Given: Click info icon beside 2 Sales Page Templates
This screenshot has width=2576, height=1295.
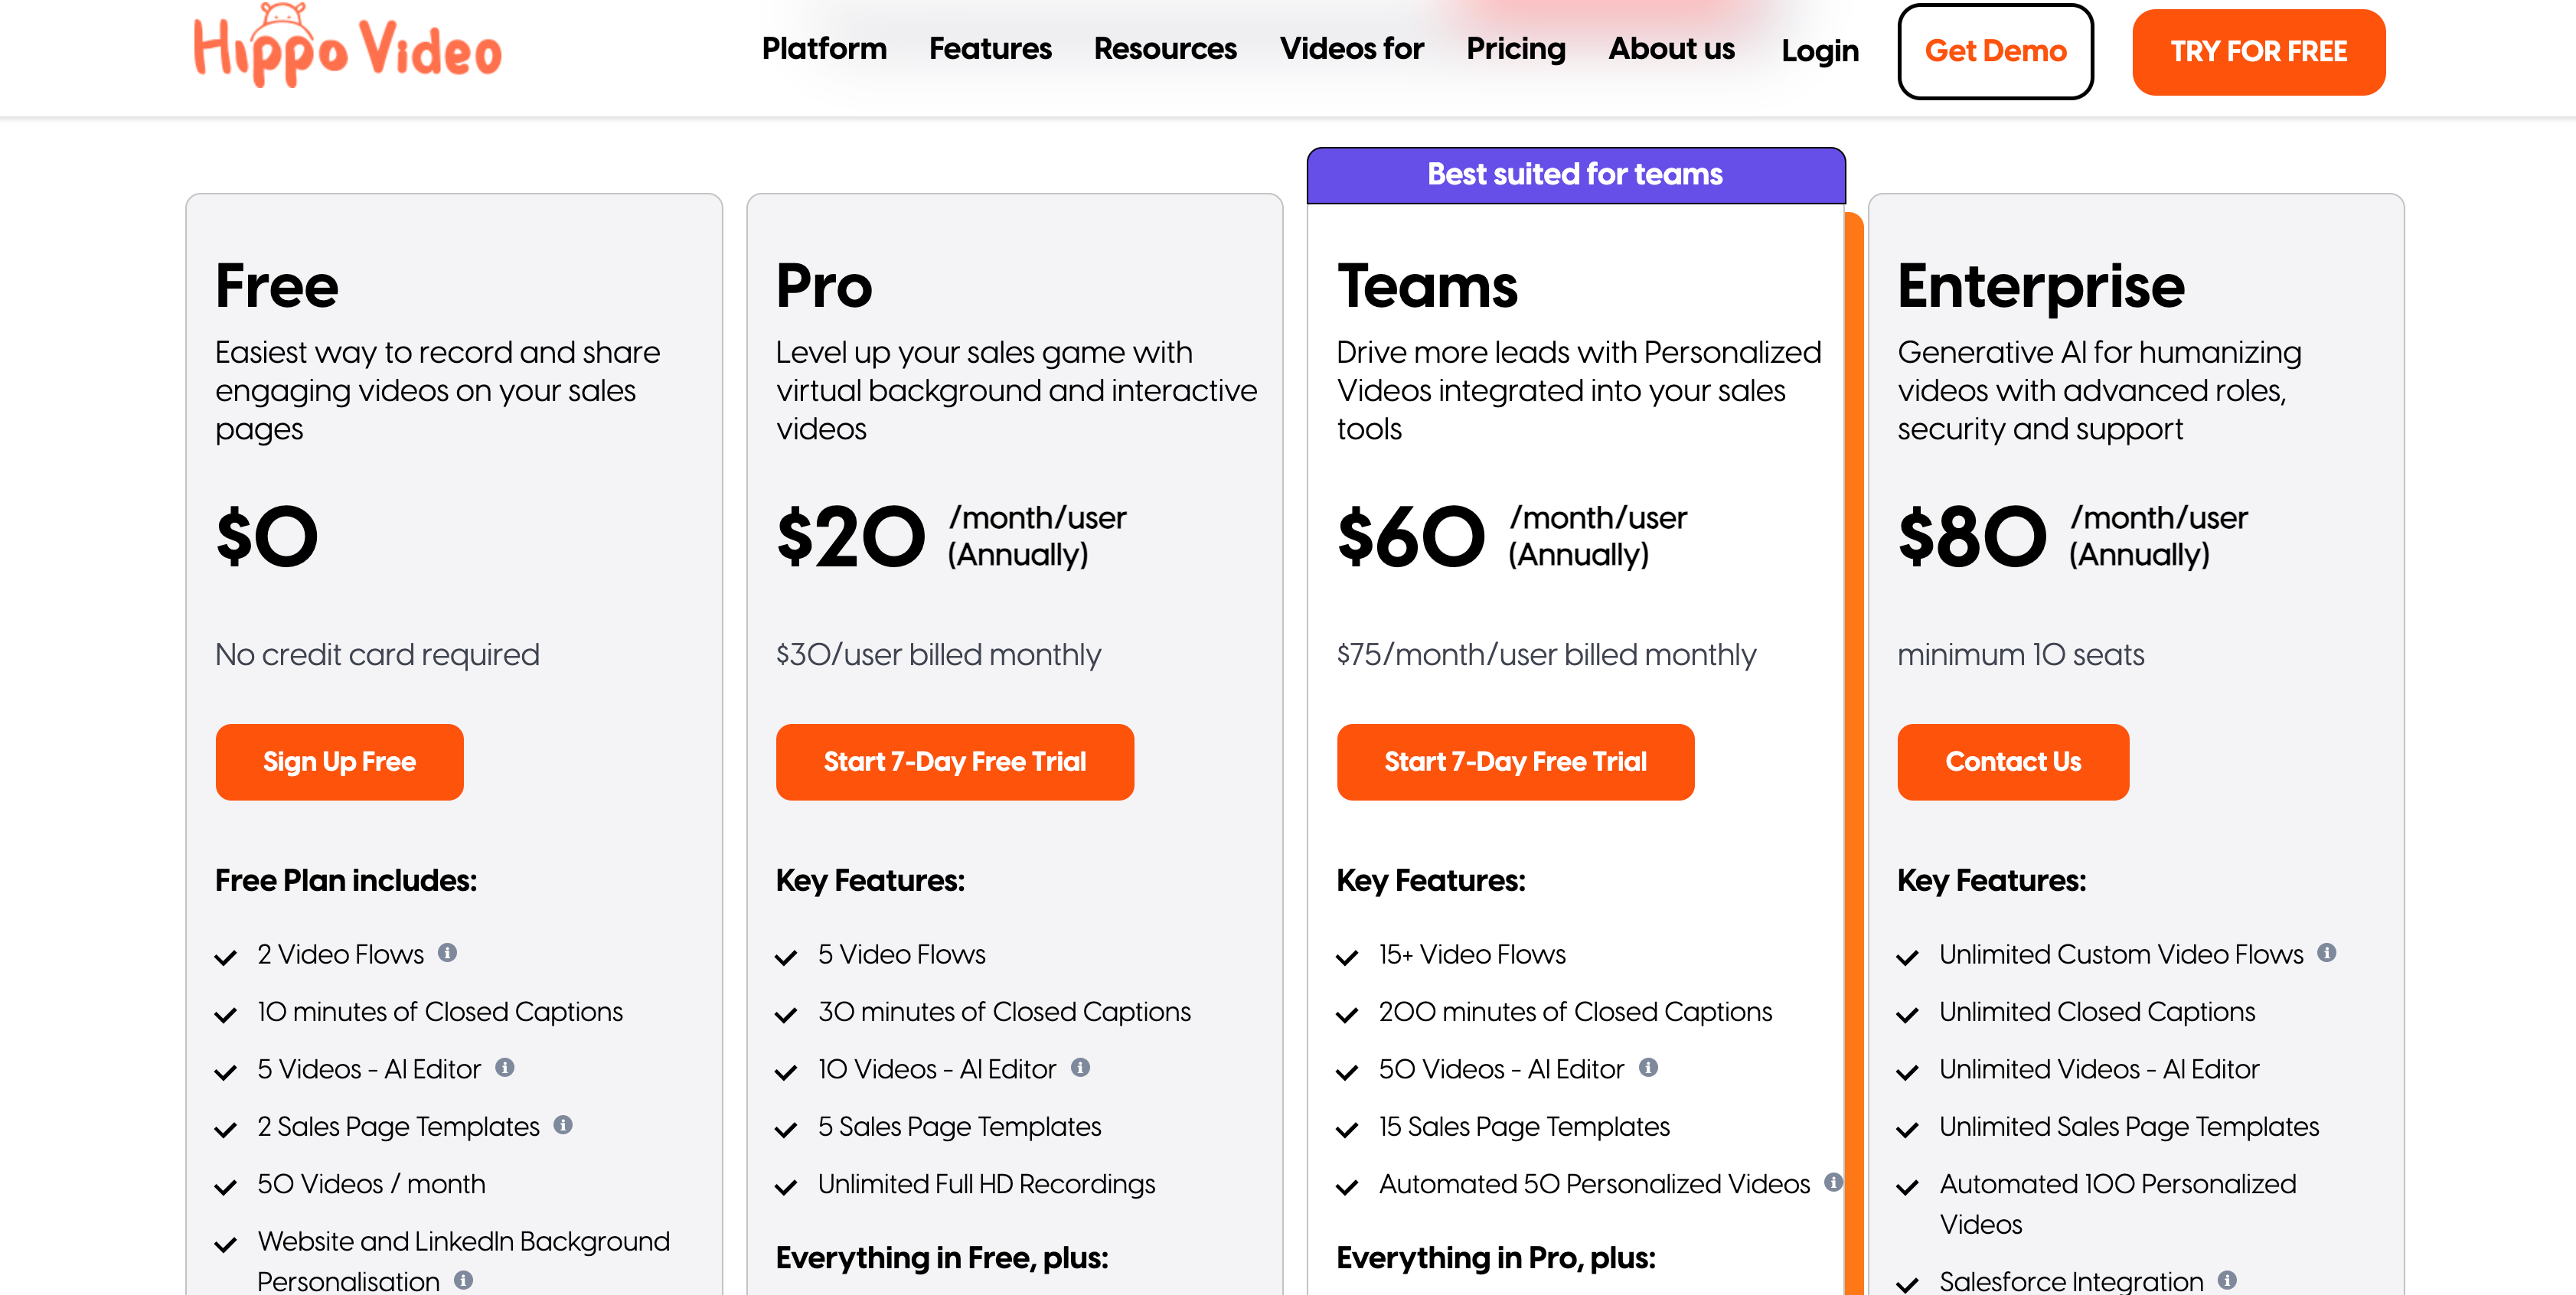Looking at the screenshot, I should pyautogui.click(x=563, y=1125).
